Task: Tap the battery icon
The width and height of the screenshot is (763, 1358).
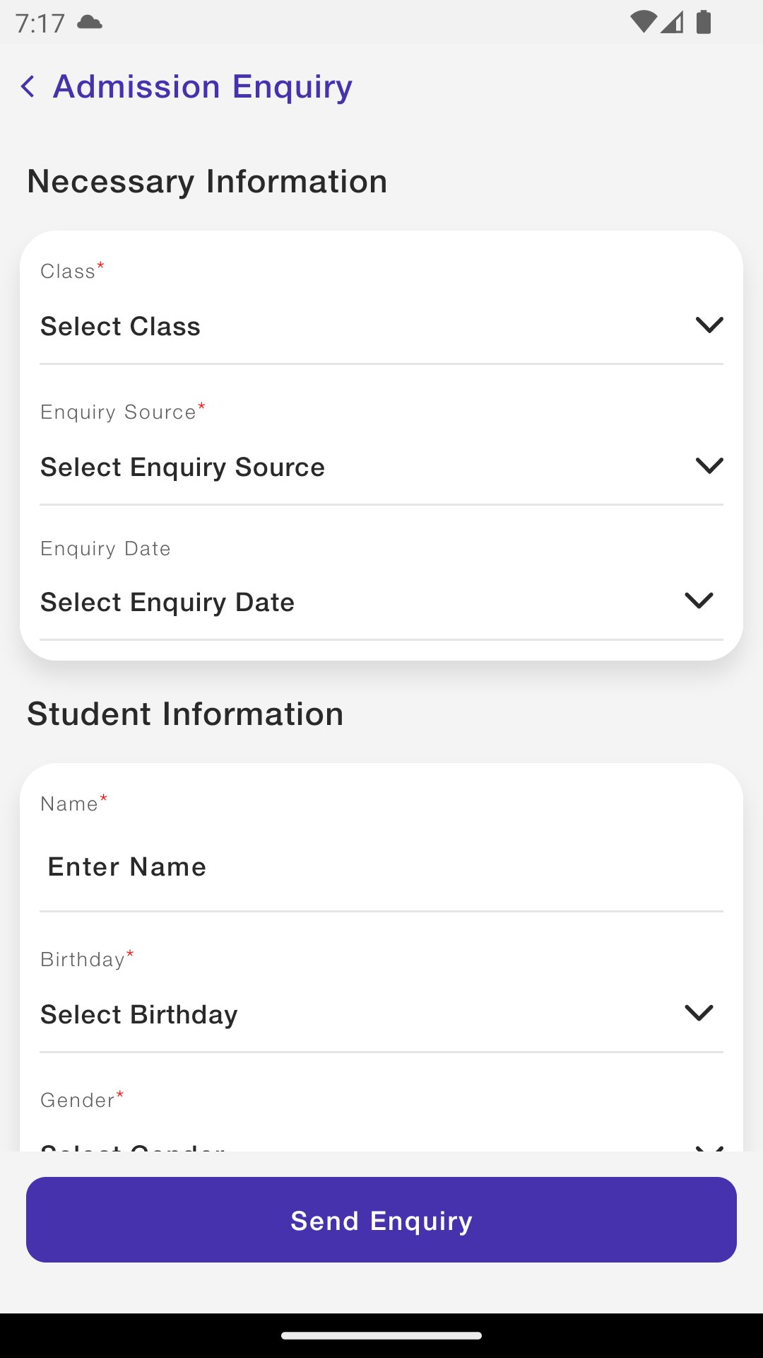Action: pos(704,22)
